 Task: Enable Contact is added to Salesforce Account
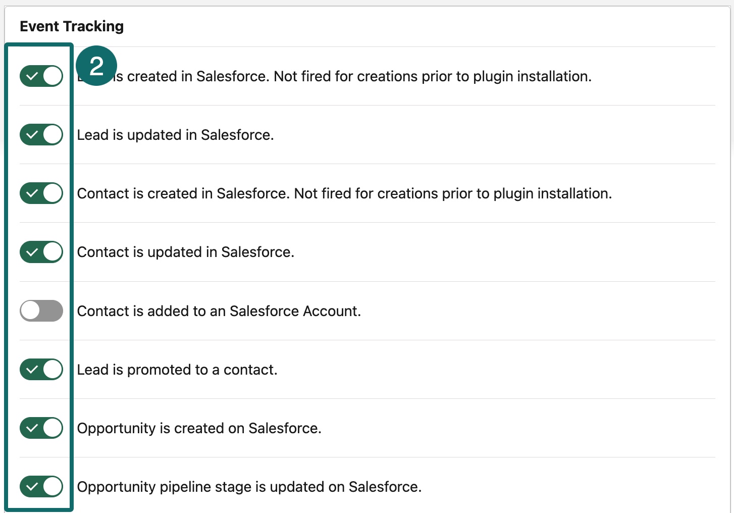coord(41,311)
